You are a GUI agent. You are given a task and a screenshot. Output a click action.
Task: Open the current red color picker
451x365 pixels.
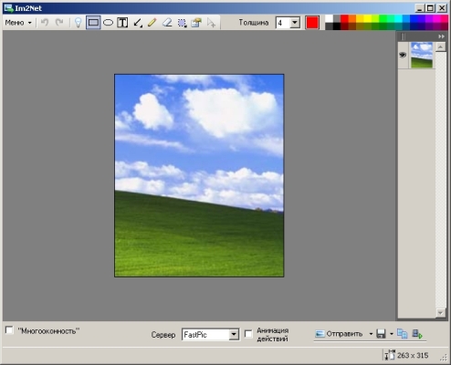point(312,23)
